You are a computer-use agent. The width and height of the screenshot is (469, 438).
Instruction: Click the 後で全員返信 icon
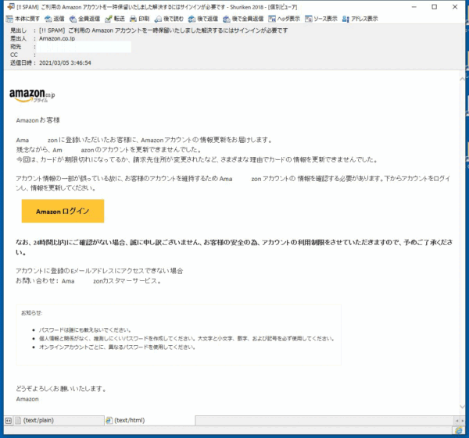(x=227, y=19)
